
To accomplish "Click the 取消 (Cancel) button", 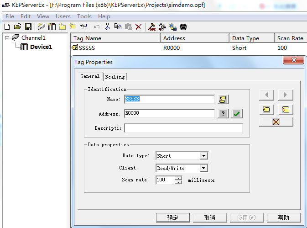I will click(x=209, y=217).
